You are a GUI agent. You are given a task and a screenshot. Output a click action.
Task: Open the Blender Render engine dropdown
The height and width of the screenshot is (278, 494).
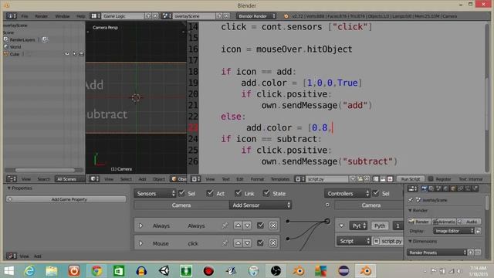tap(256, 16)
